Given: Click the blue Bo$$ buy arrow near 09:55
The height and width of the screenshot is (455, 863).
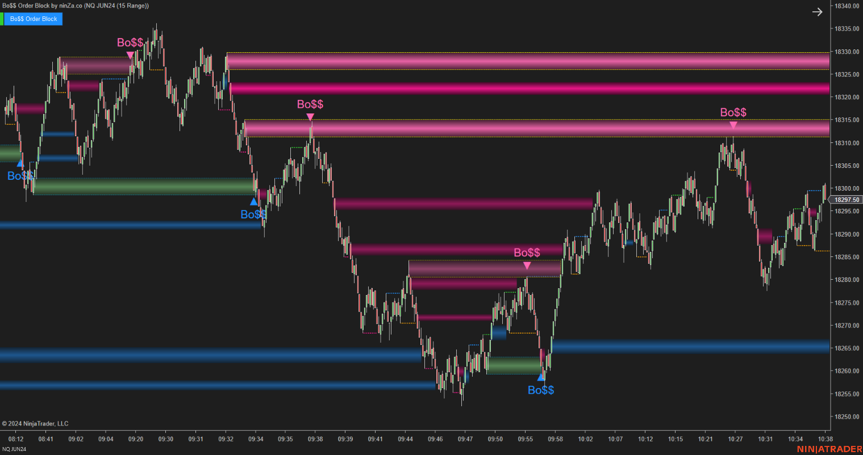Looking at the screenshot, I should (x=540, y=377).
